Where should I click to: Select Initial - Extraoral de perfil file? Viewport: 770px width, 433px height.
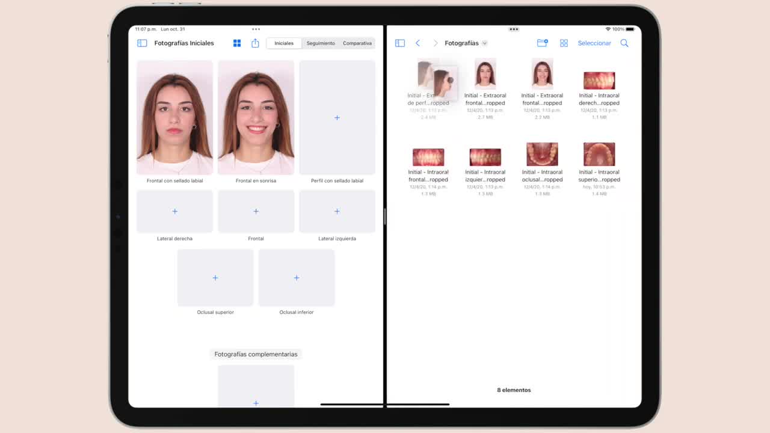point(428,89)
